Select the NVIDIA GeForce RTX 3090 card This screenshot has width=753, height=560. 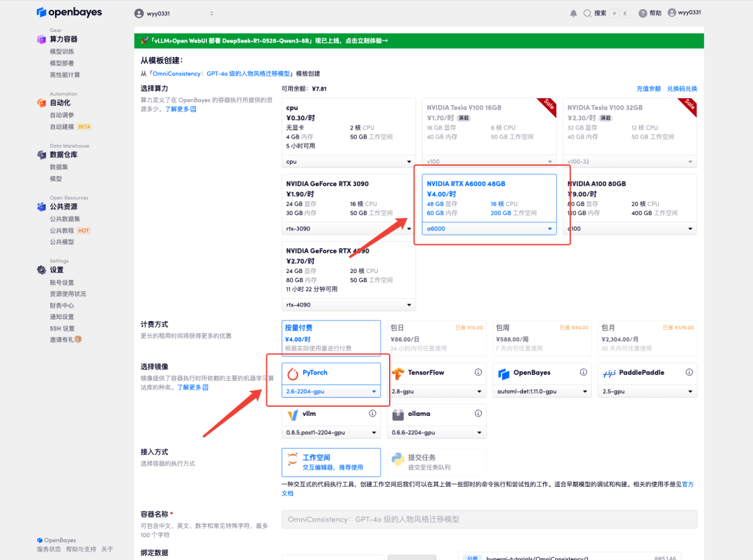pos(349,204)
